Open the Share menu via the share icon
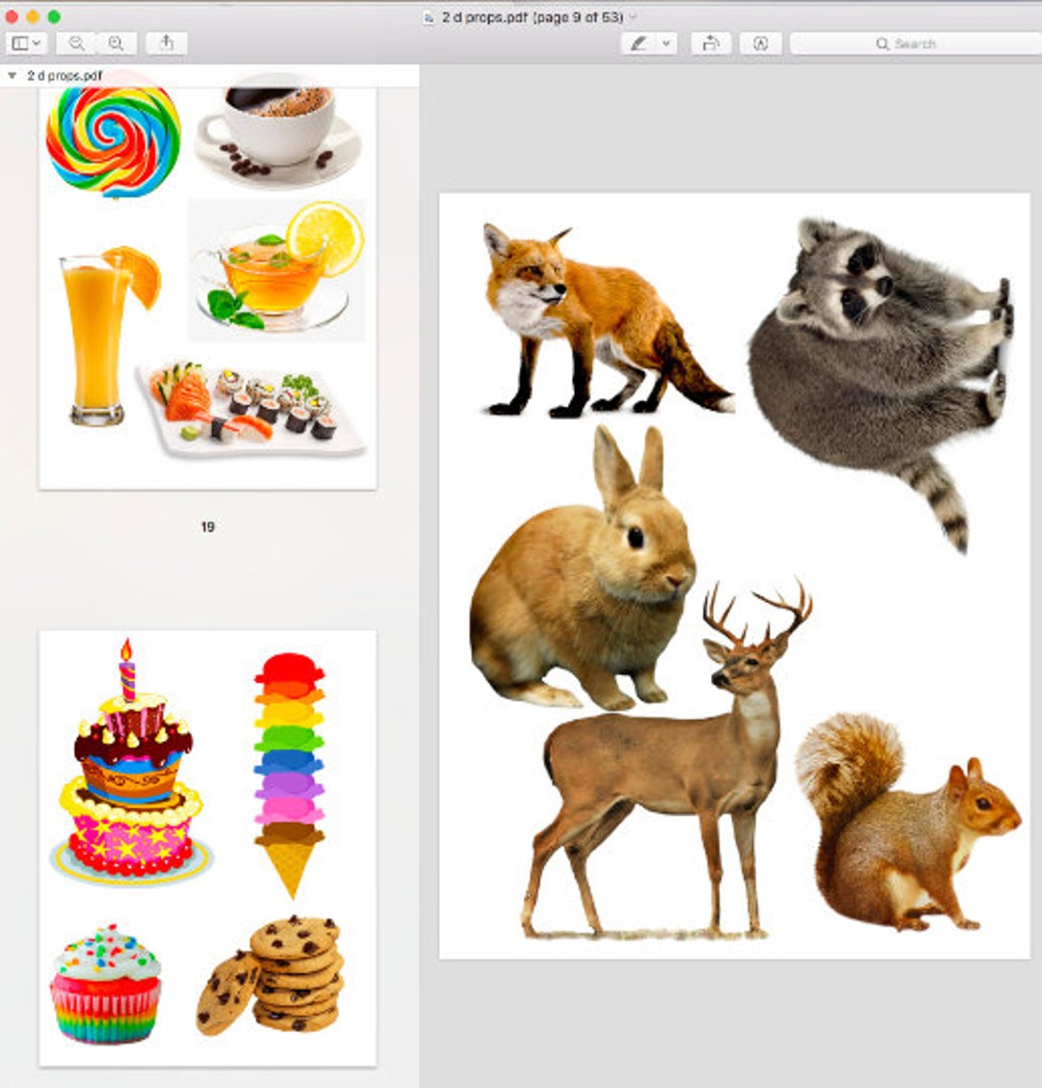The height and width of the screenshot is (1088, 1042). [x=166, y=42]
